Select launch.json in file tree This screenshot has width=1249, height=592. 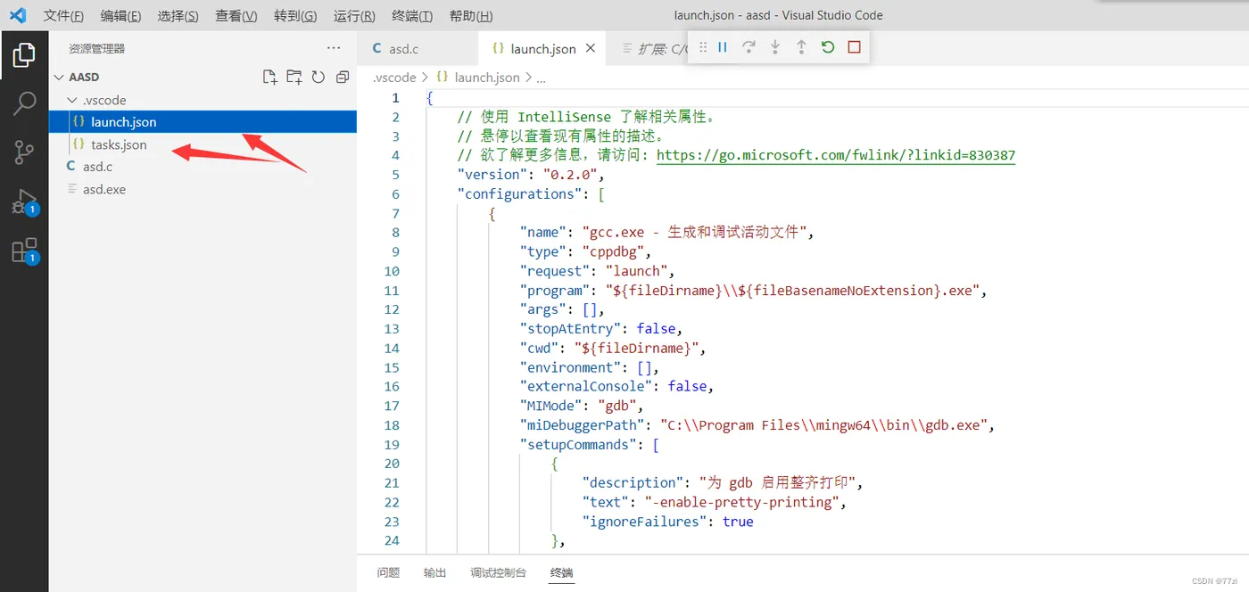click(203, 122)
